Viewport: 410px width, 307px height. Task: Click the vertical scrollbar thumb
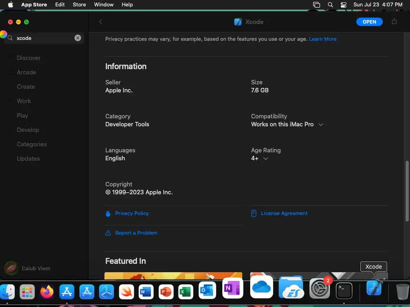pos(407,191)
